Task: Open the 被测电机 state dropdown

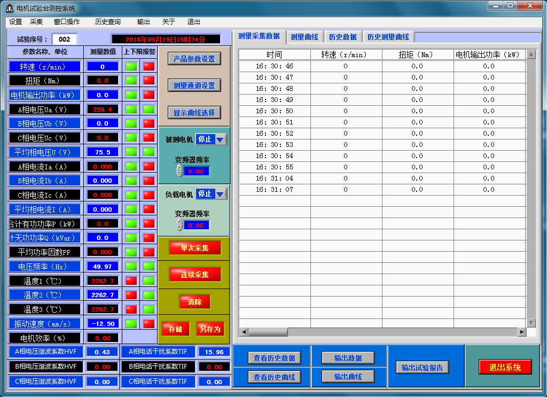Action: pyautogui.click(x=220, y=139)
